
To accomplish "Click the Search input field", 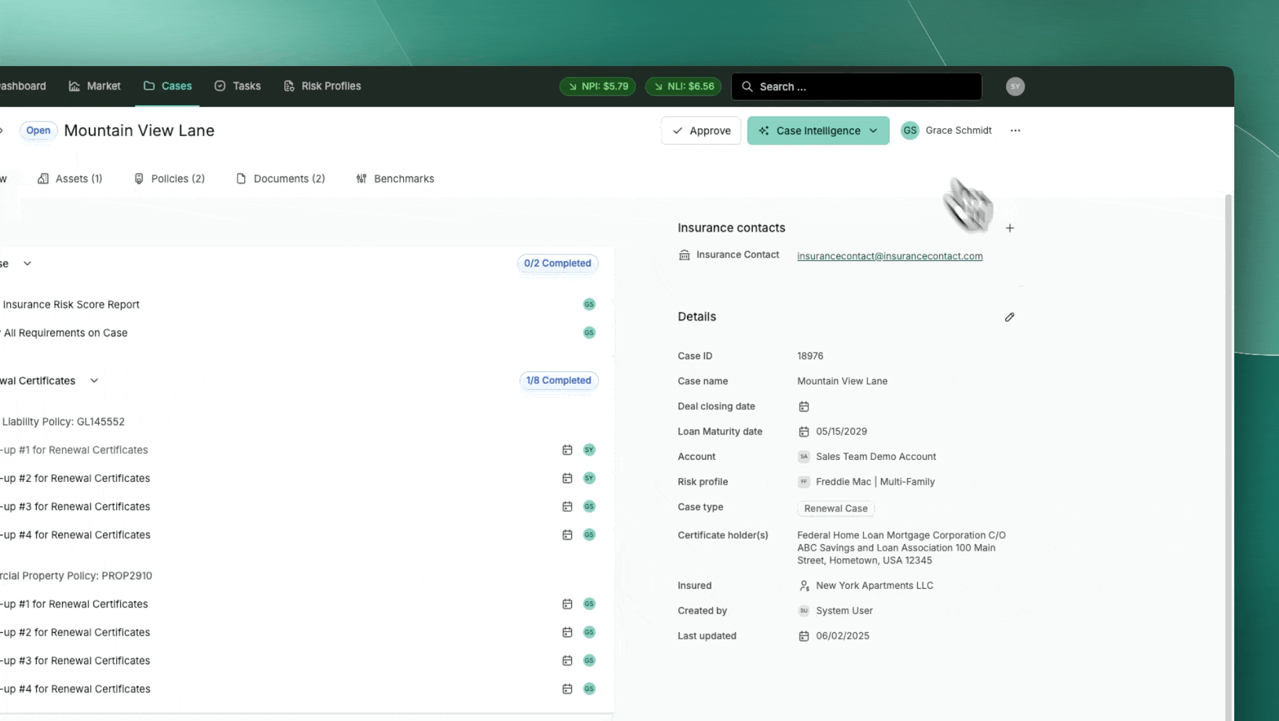I will tap(856, 87).
